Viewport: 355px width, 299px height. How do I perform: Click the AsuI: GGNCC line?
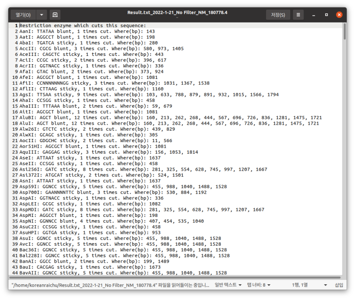[x=120, y=238]
